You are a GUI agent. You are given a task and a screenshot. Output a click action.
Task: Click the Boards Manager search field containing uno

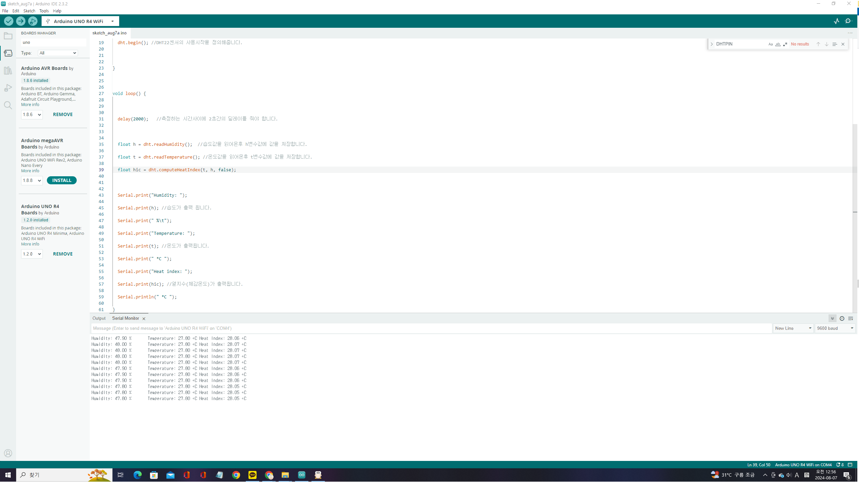click(x=54, y=42)
